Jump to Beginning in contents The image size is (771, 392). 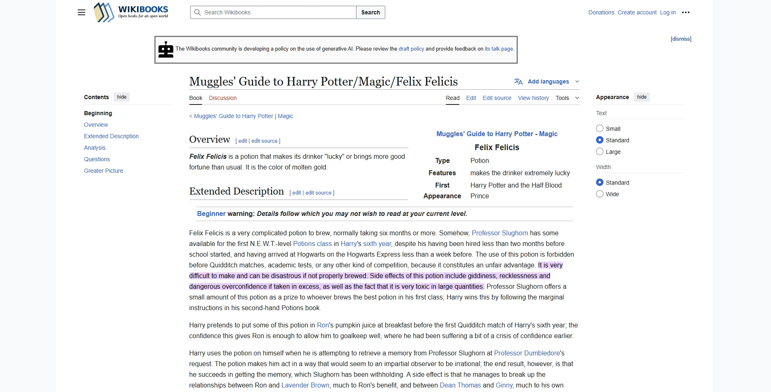[x=98, y=113]
